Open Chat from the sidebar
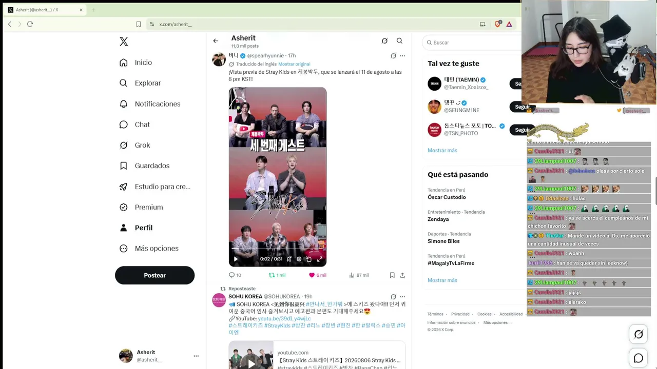The image size is (657, 369). coord(135,125)
